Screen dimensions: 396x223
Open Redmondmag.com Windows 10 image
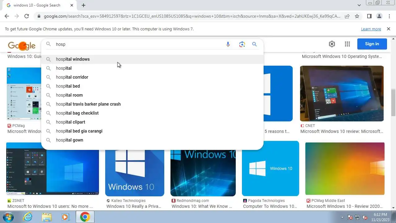[203, 173]
